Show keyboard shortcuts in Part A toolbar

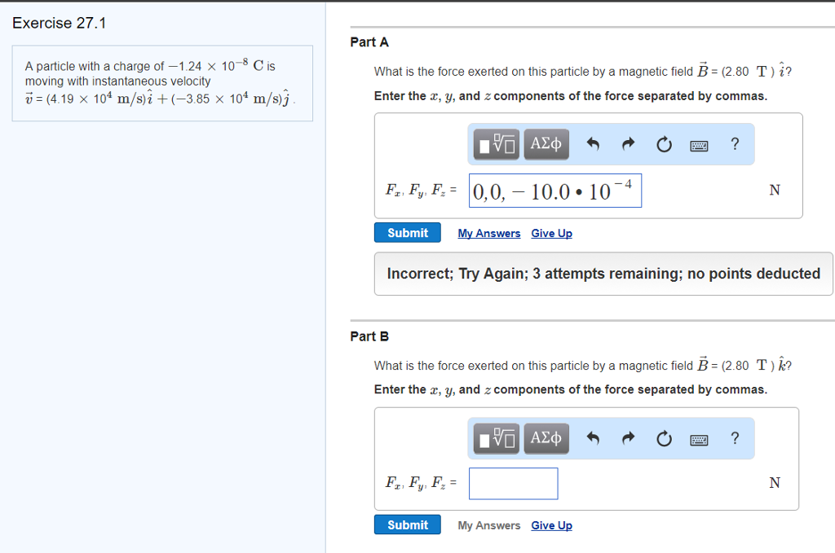pyautogui.click(x=700, y=144)
